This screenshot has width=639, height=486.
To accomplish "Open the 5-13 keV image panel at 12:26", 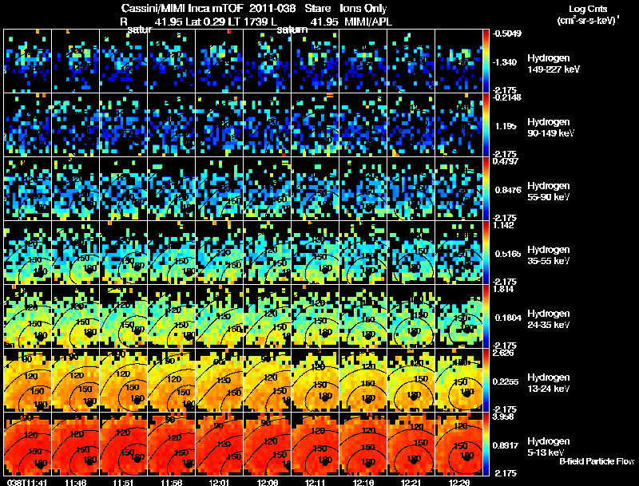I will click(458, 444).
